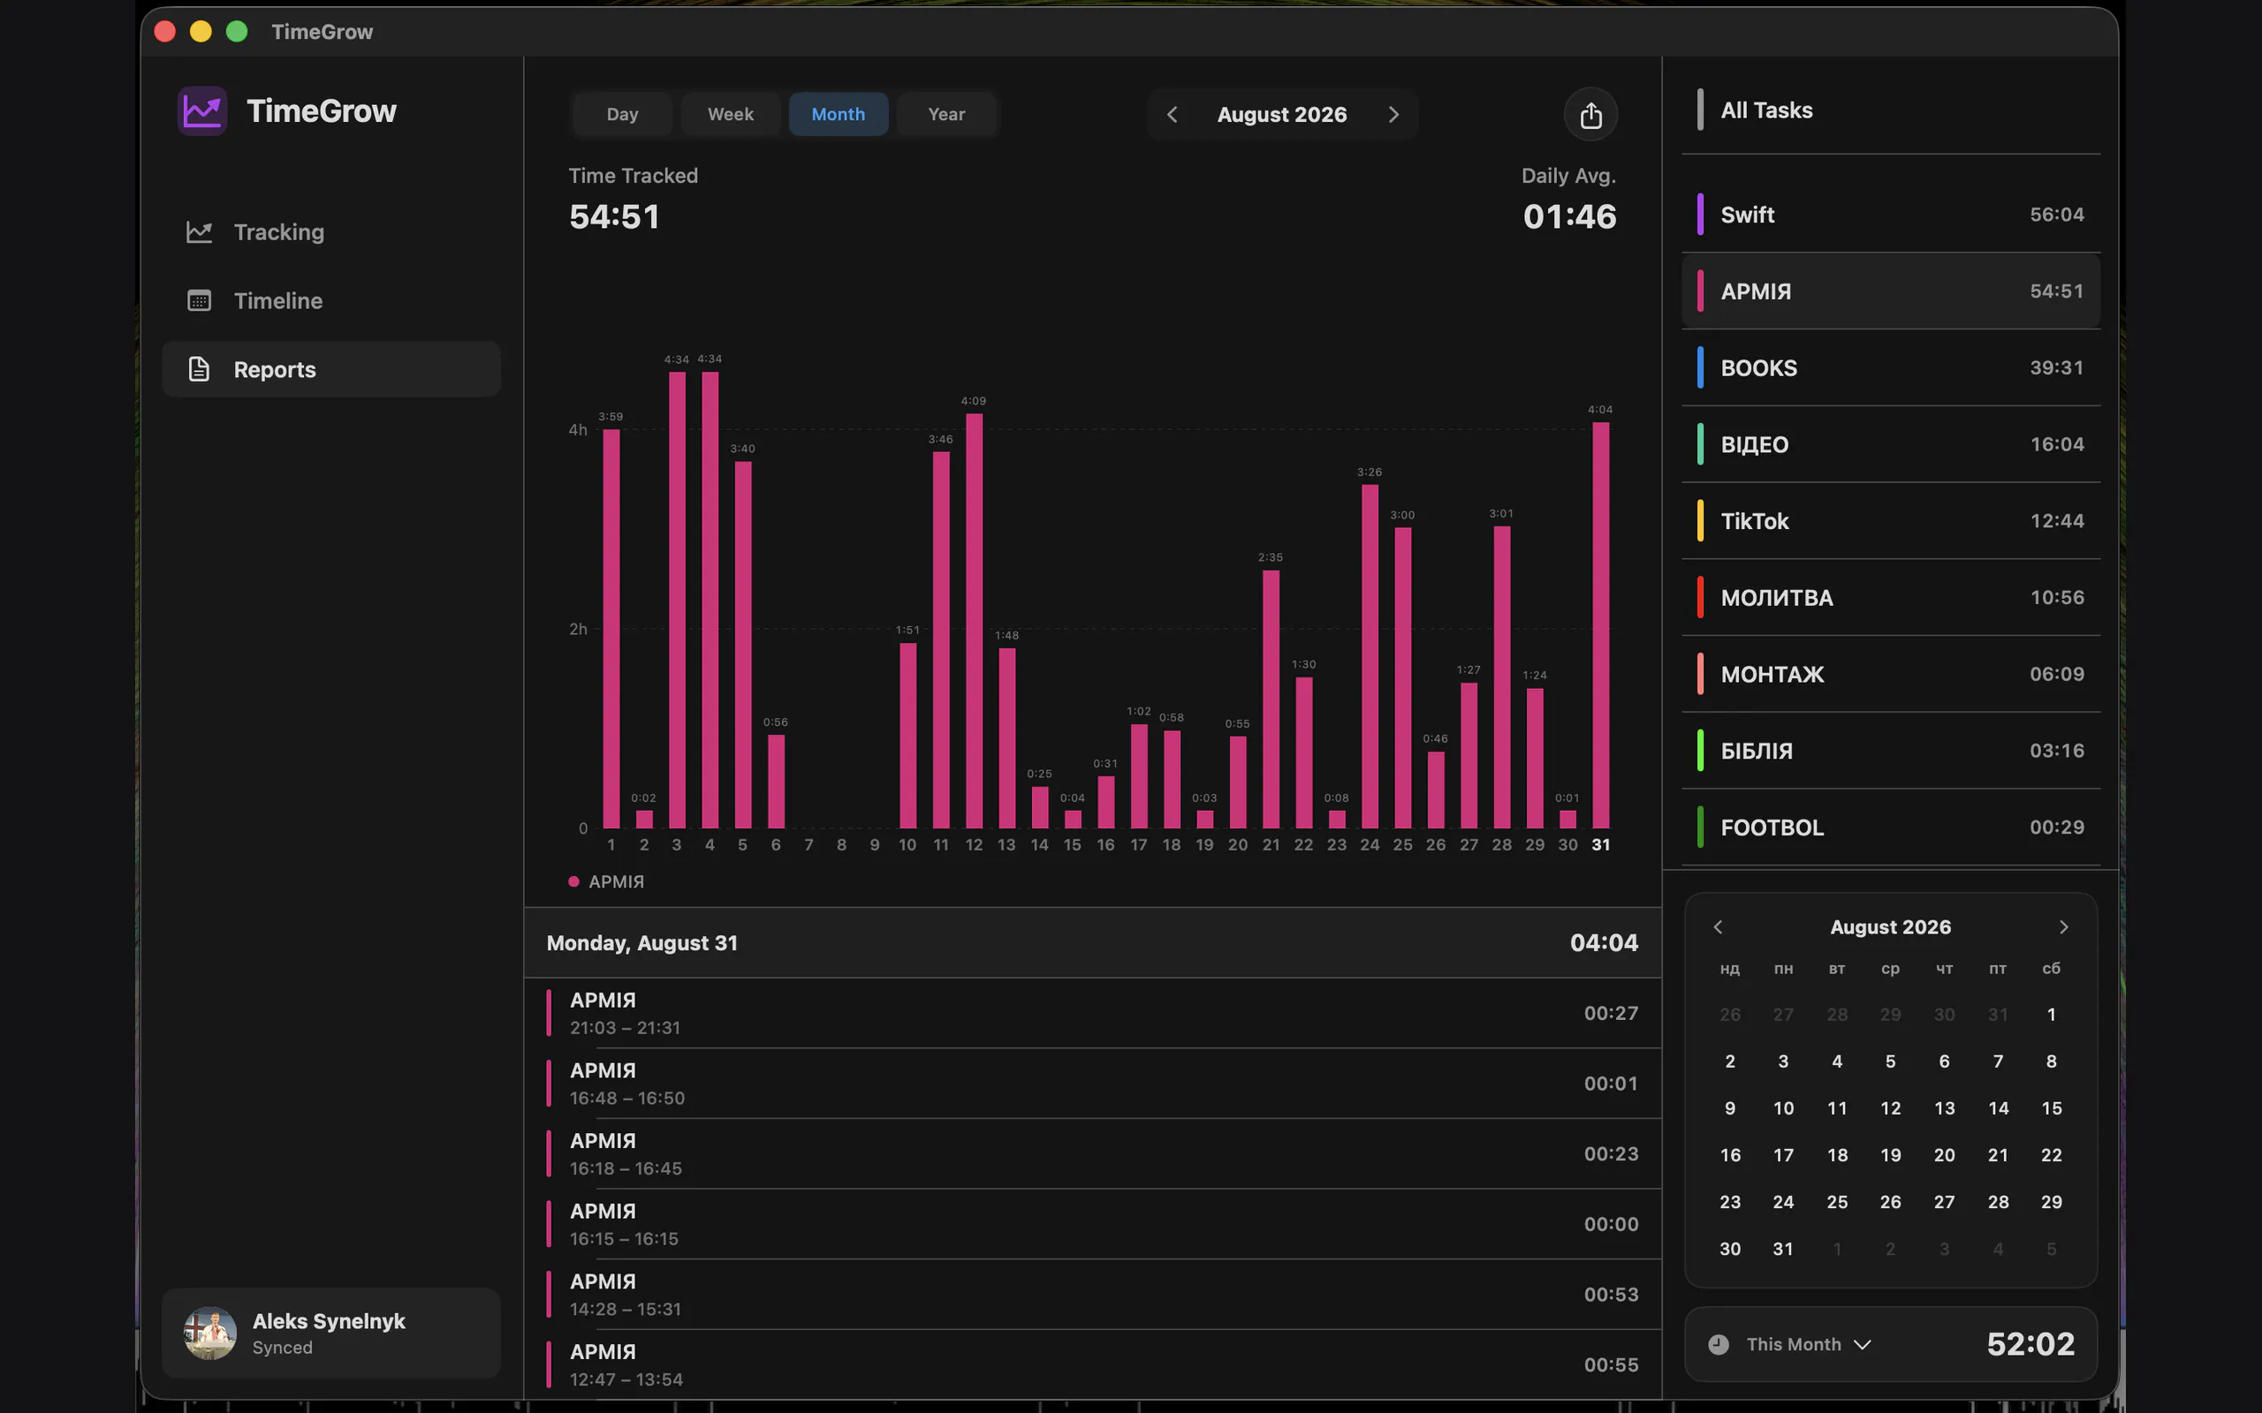Open the АРМІЯ entry 14:28 – 15:31

(1092, 1295)
